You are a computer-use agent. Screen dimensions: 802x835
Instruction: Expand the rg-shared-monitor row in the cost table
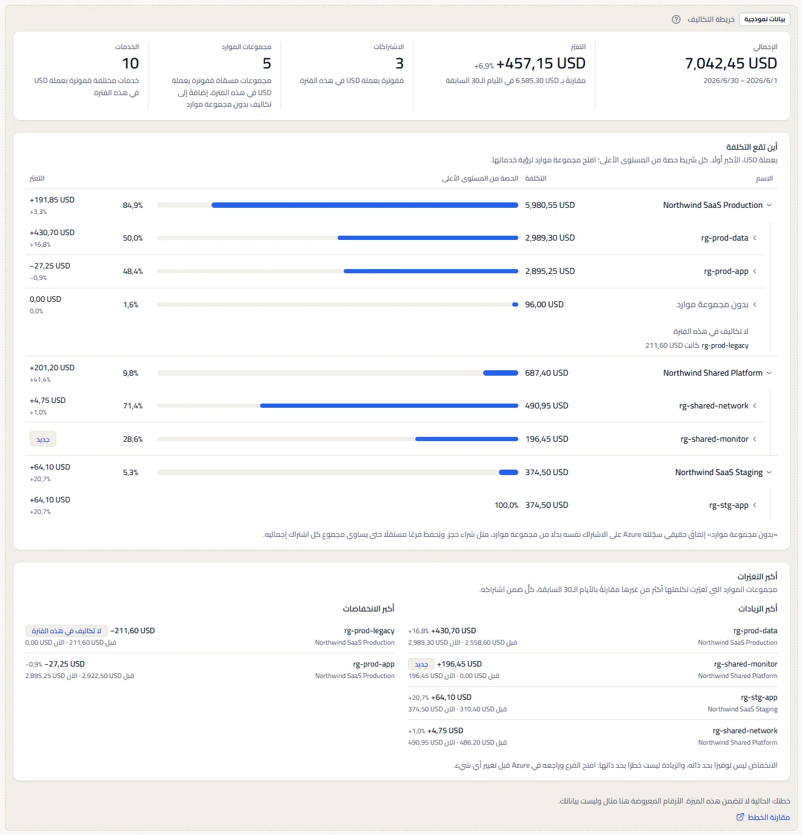pos(755,439)
